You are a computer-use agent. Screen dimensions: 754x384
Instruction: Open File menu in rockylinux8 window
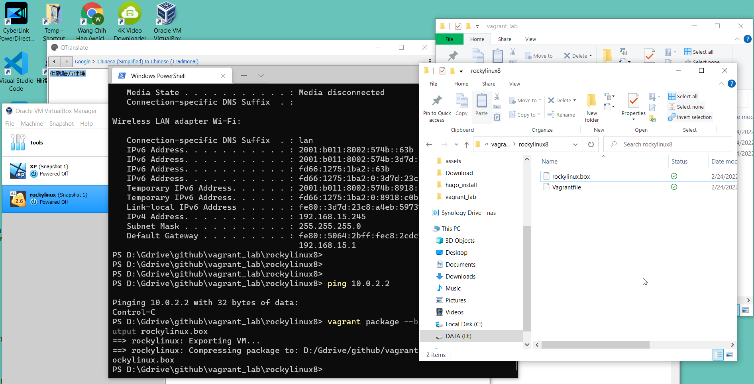point(433,84)
